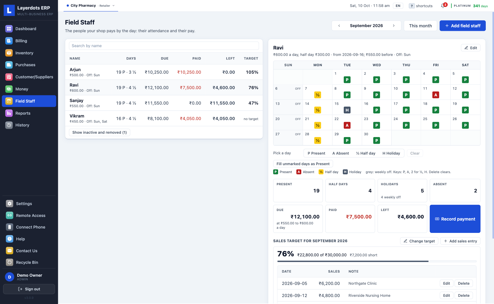The image size is (494, 304).
Task: Show inactive and removed staff
Action: (100, 132)
